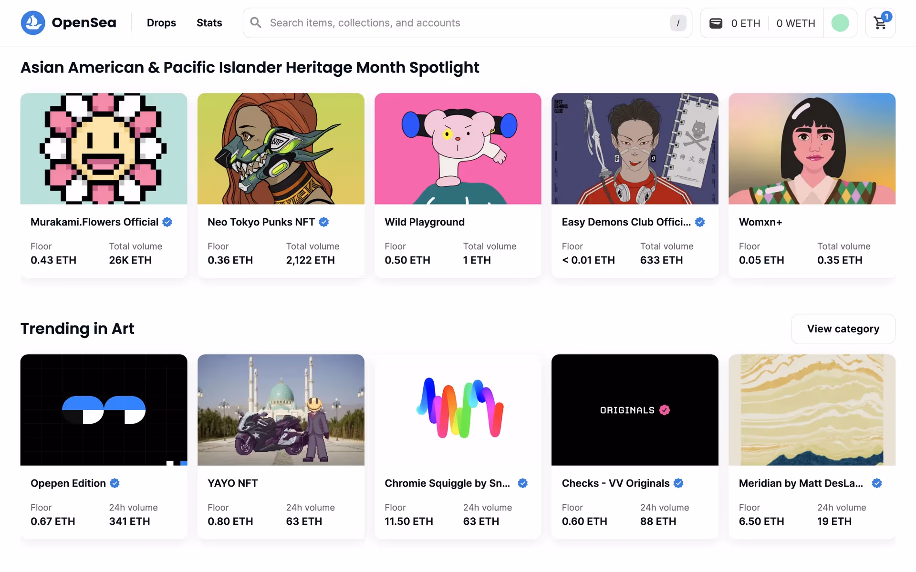Click the verified badge on Opepen Edition
The height and width of the screenshot is (572, 916).
[x=114, y=483]
